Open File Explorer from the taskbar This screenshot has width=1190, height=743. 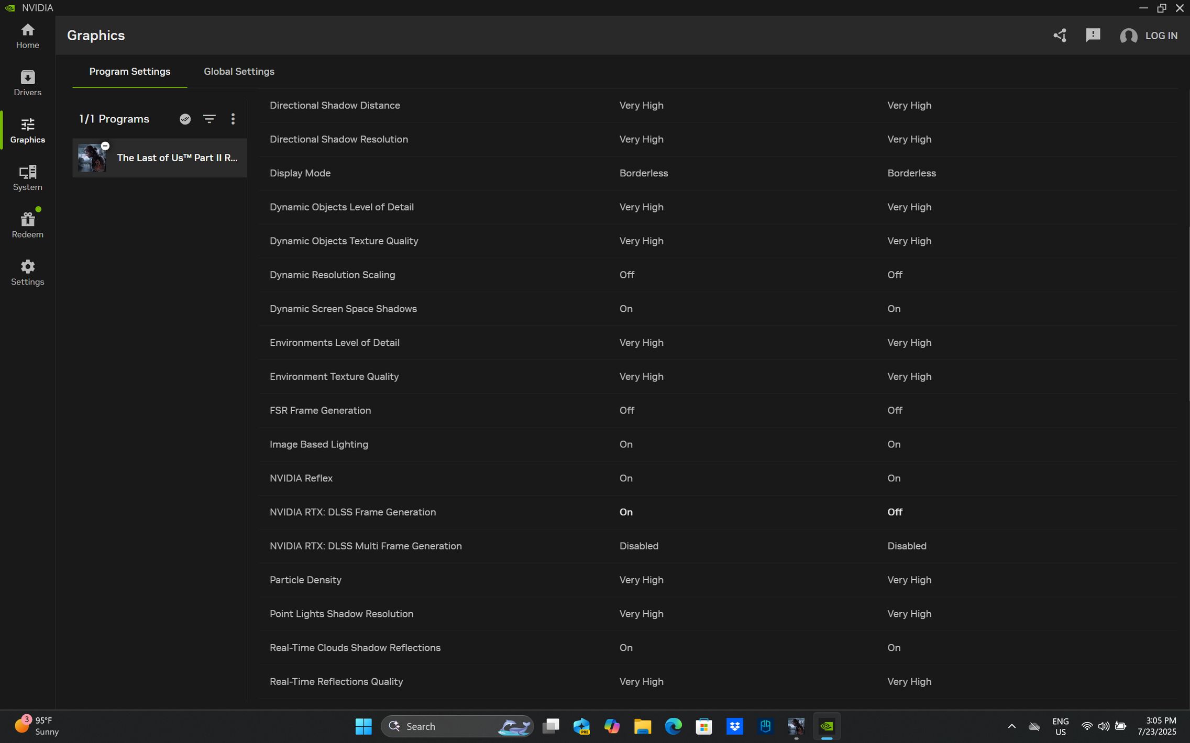point(643,726)
